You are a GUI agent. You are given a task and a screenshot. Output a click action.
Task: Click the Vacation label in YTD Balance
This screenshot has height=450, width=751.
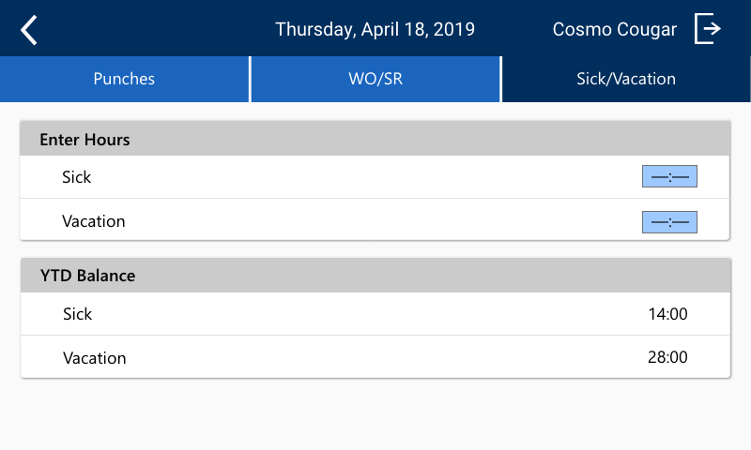95,358
